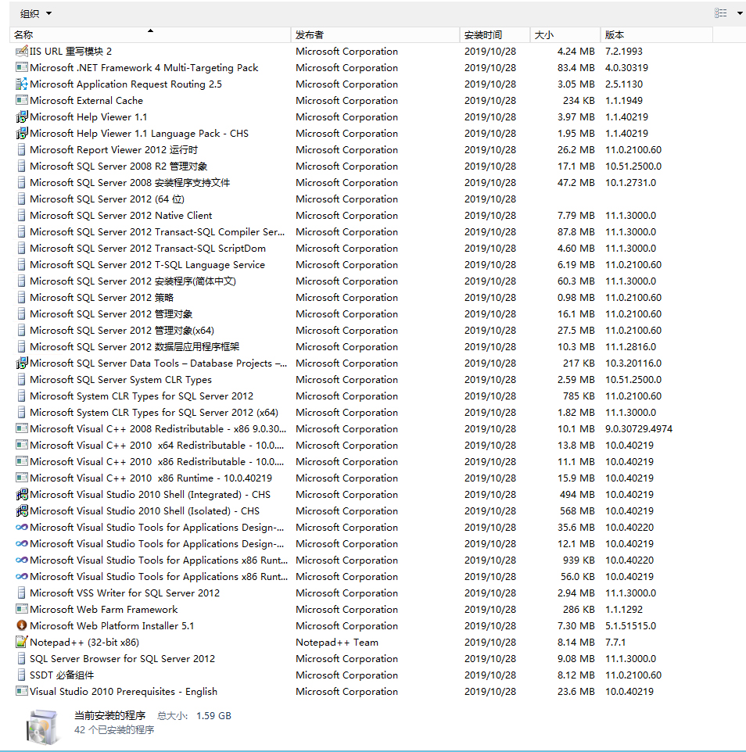Click icon of Tools for Applications x86 Runtime 939 KB
Screen dimensions: 746x752
tap(22, 560)
